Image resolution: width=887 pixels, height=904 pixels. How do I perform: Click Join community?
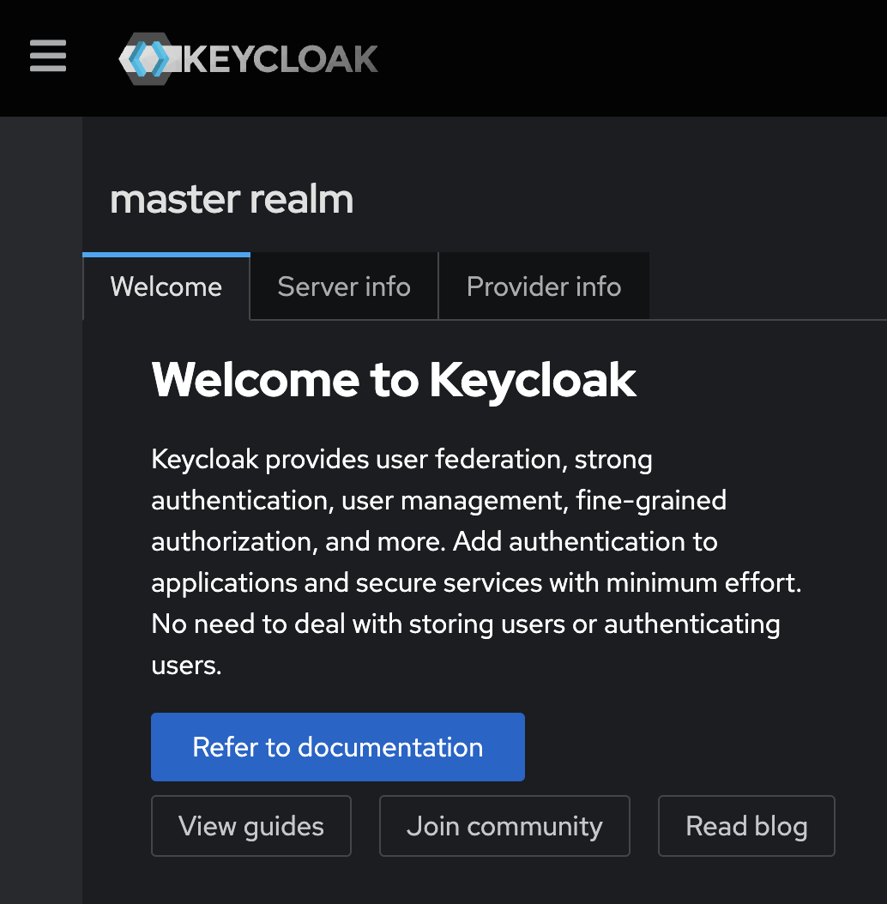coord(504,826)
